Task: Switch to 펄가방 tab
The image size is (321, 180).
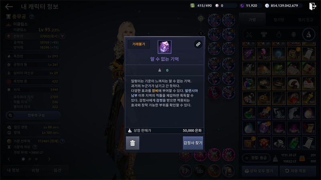Action: tap(279, 20)
